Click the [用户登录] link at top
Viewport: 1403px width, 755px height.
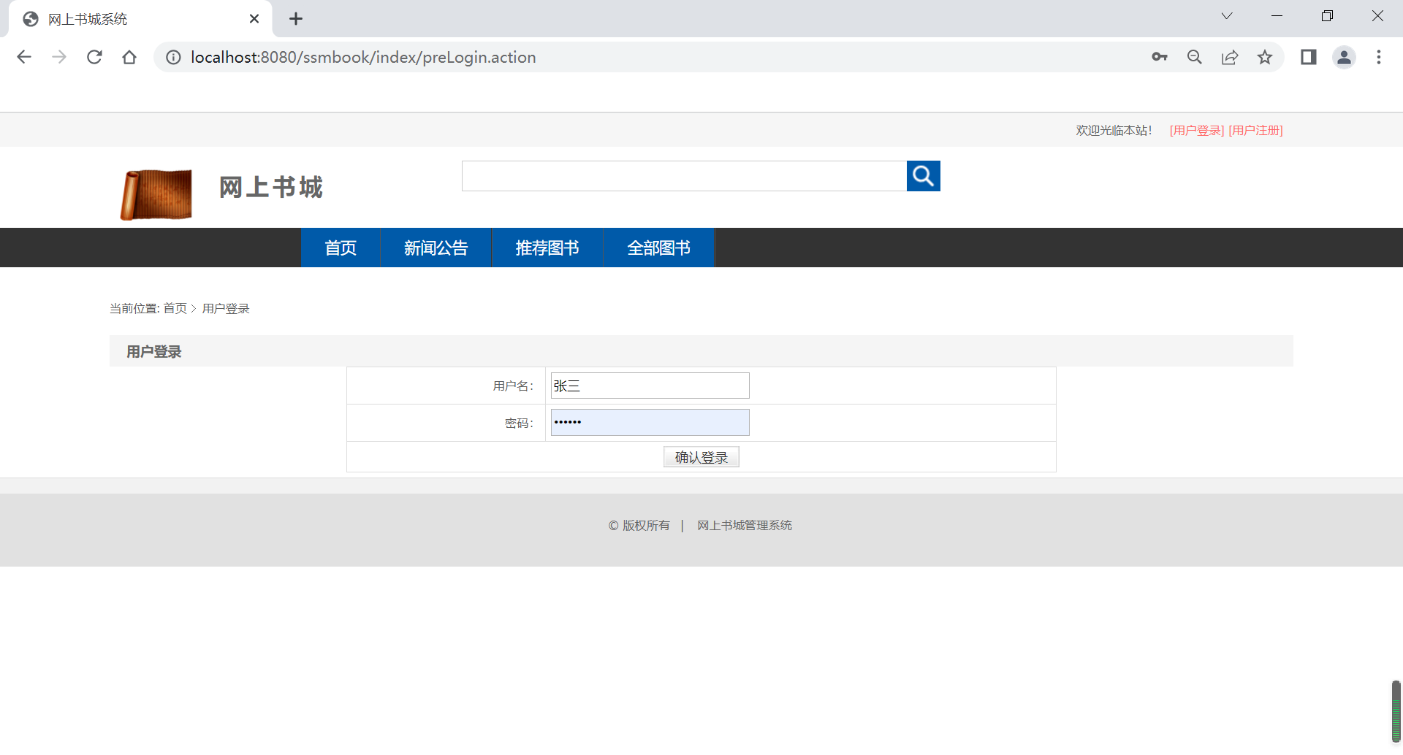(x=1197, y=130)
